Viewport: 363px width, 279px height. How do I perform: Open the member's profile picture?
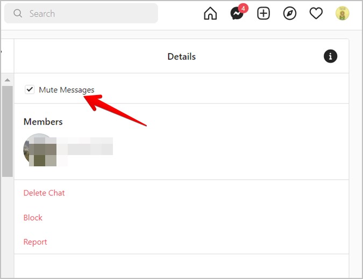click(39, 150)
